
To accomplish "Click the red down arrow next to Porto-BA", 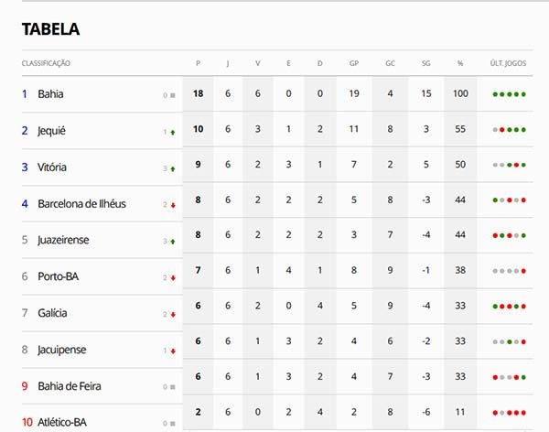I will [172, 278].
